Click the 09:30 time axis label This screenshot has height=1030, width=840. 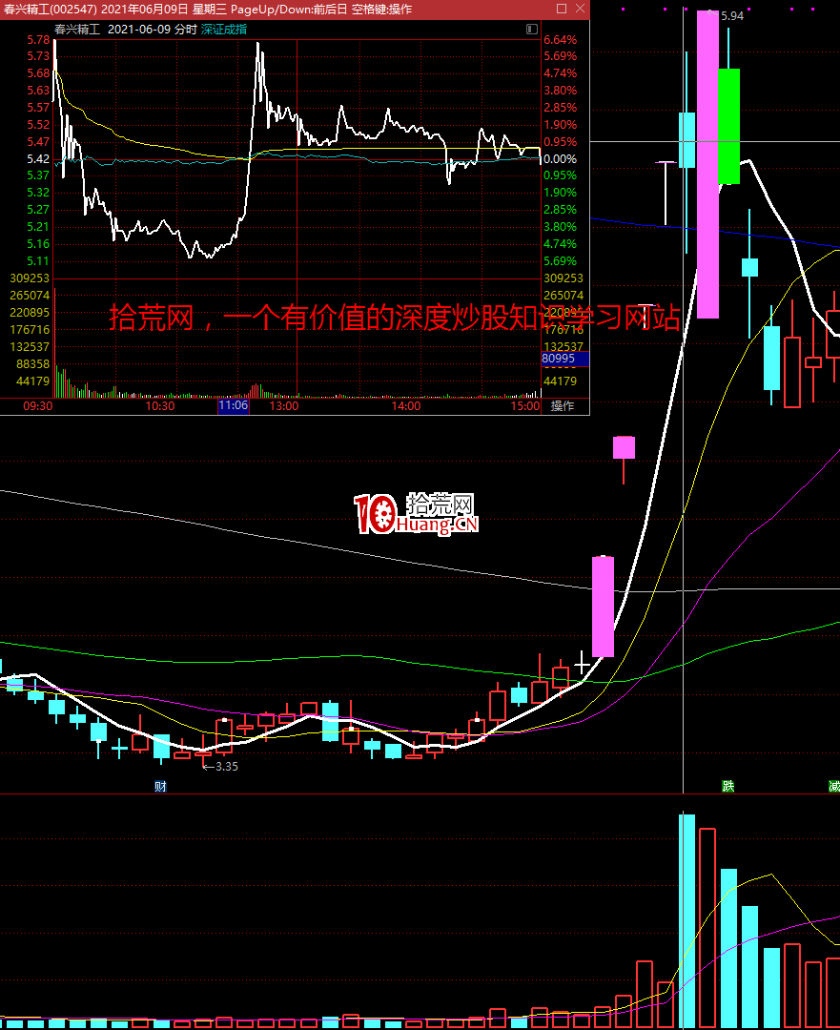coord(37,406)
